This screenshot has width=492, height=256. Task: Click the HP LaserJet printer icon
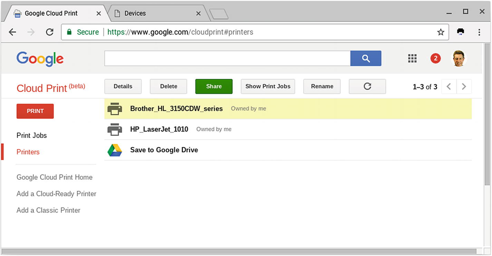point(115,129)
